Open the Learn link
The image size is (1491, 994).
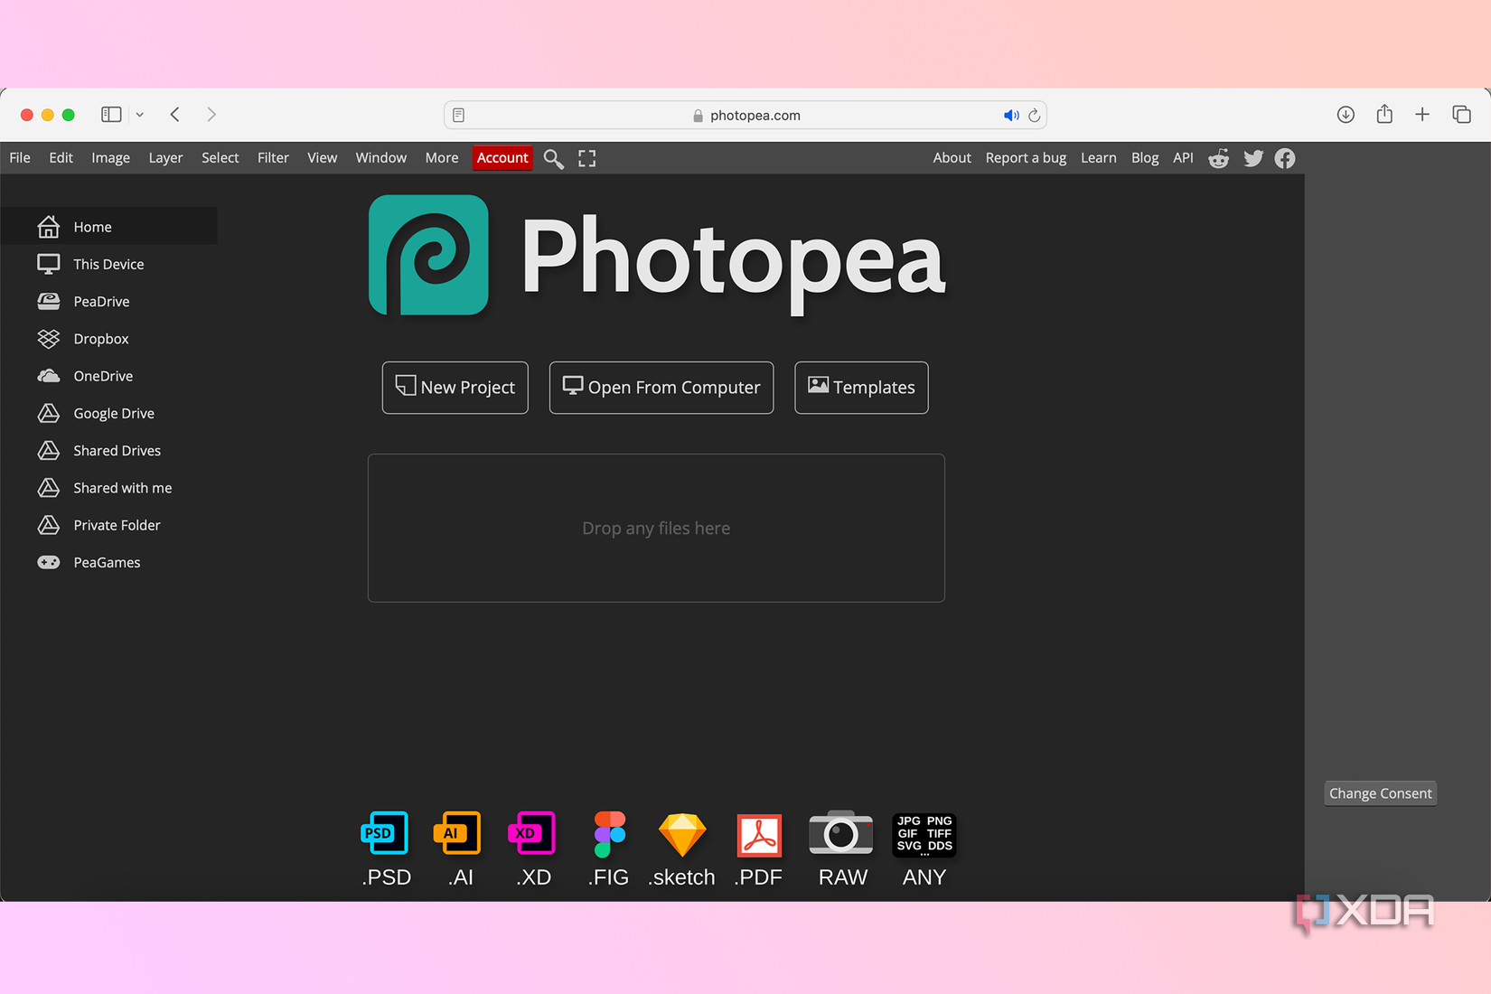click(x=1098, y=157)
